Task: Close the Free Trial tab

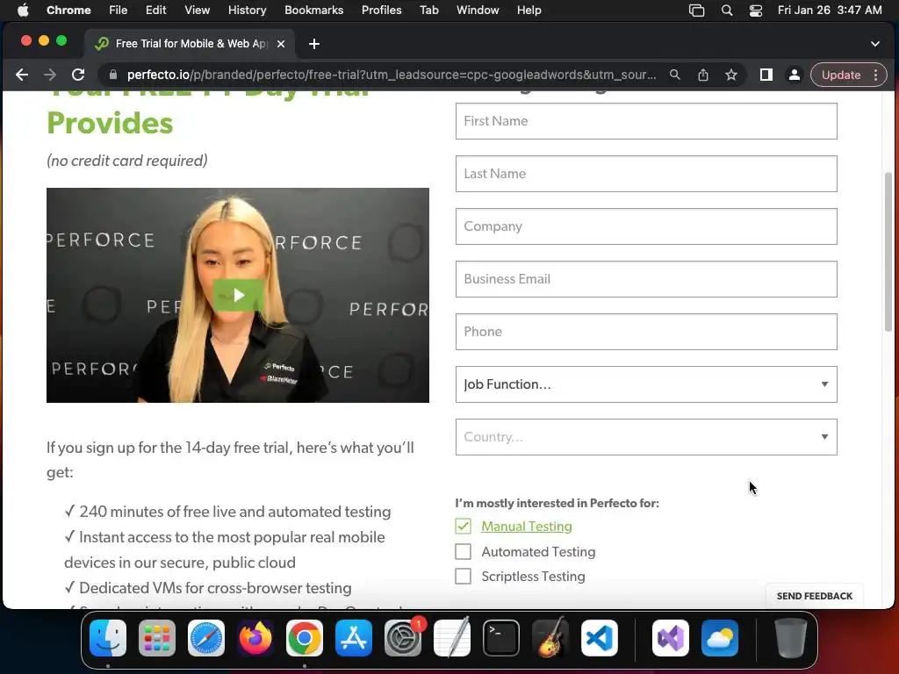Action: click(281, 44)
